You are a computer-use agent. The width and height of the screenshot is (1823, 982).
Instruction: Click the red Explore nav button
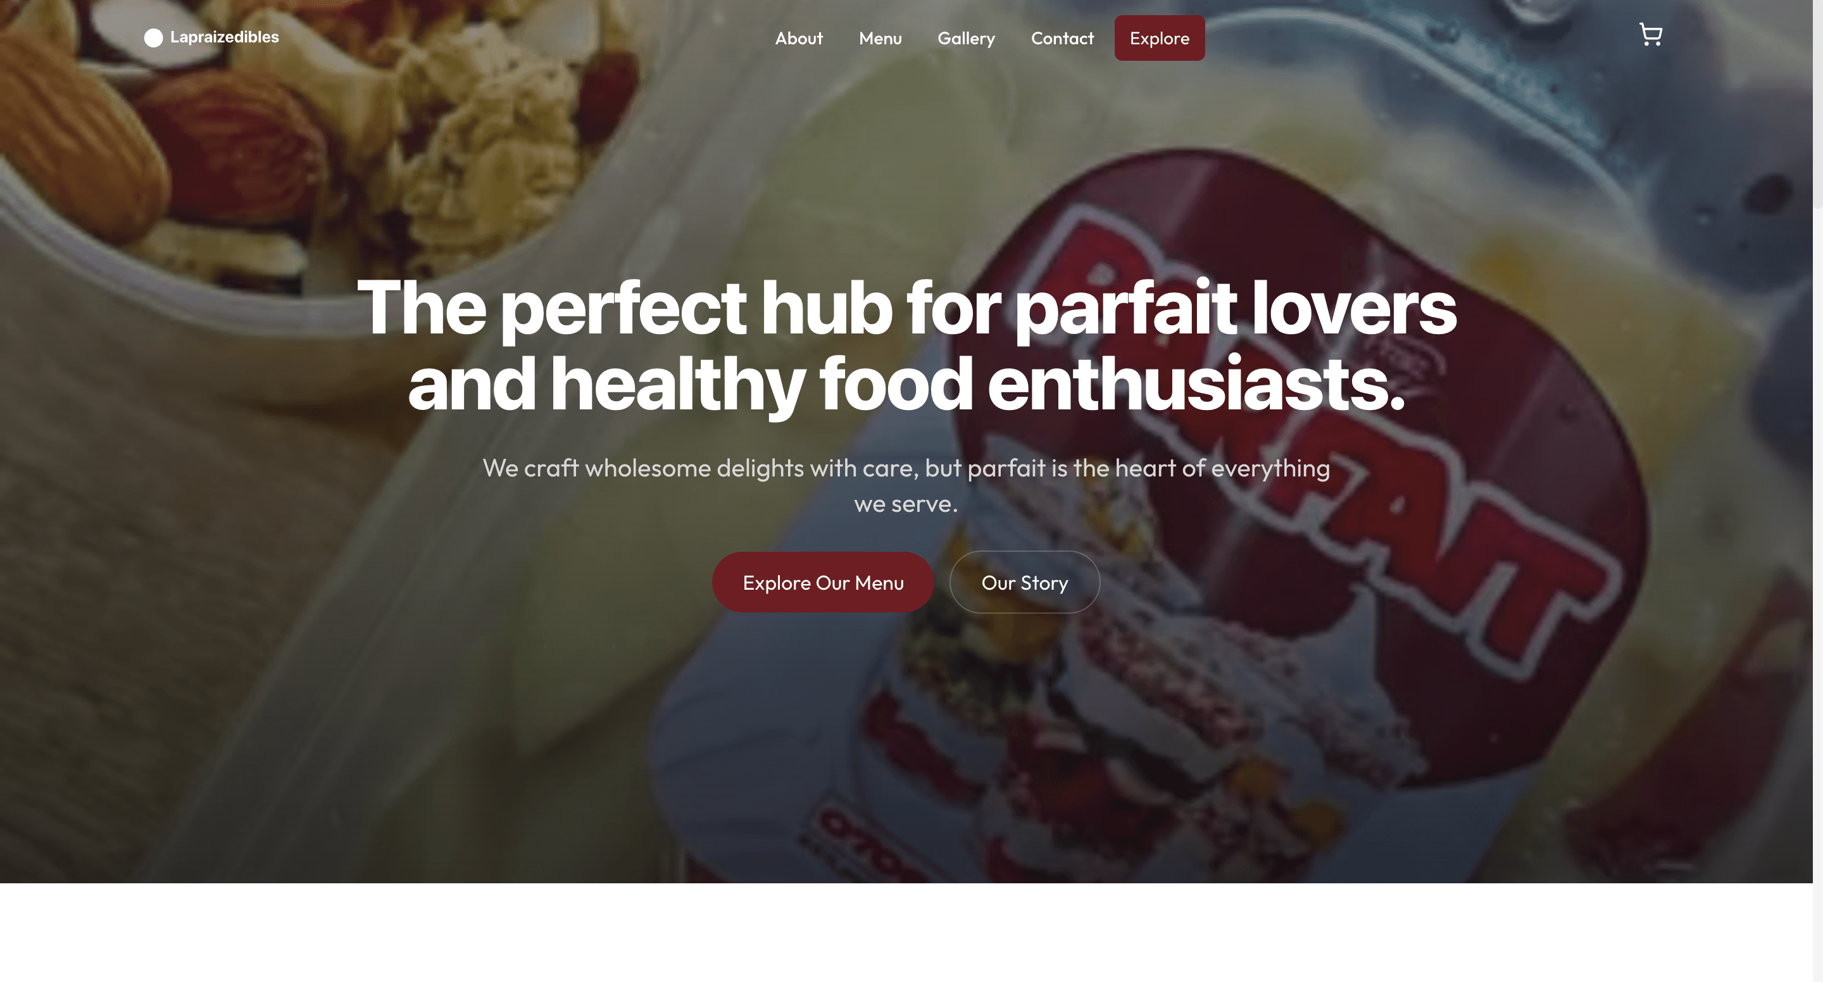pos(1159,38)
